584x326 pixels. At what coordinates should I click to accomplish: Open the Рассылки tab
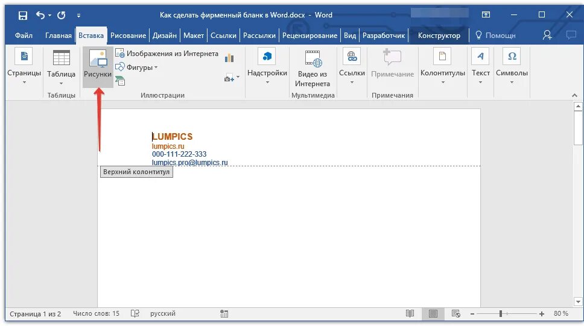click(259, 36)
